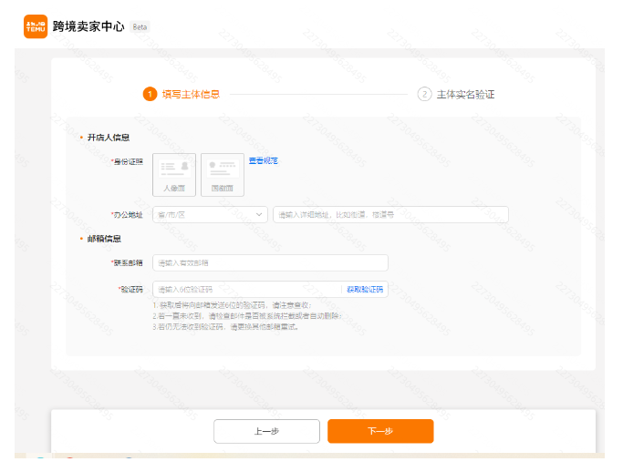The image size is (623, 472).
Task: Upload ID portrait side (人像面)
Action: [x=174, y=175]
